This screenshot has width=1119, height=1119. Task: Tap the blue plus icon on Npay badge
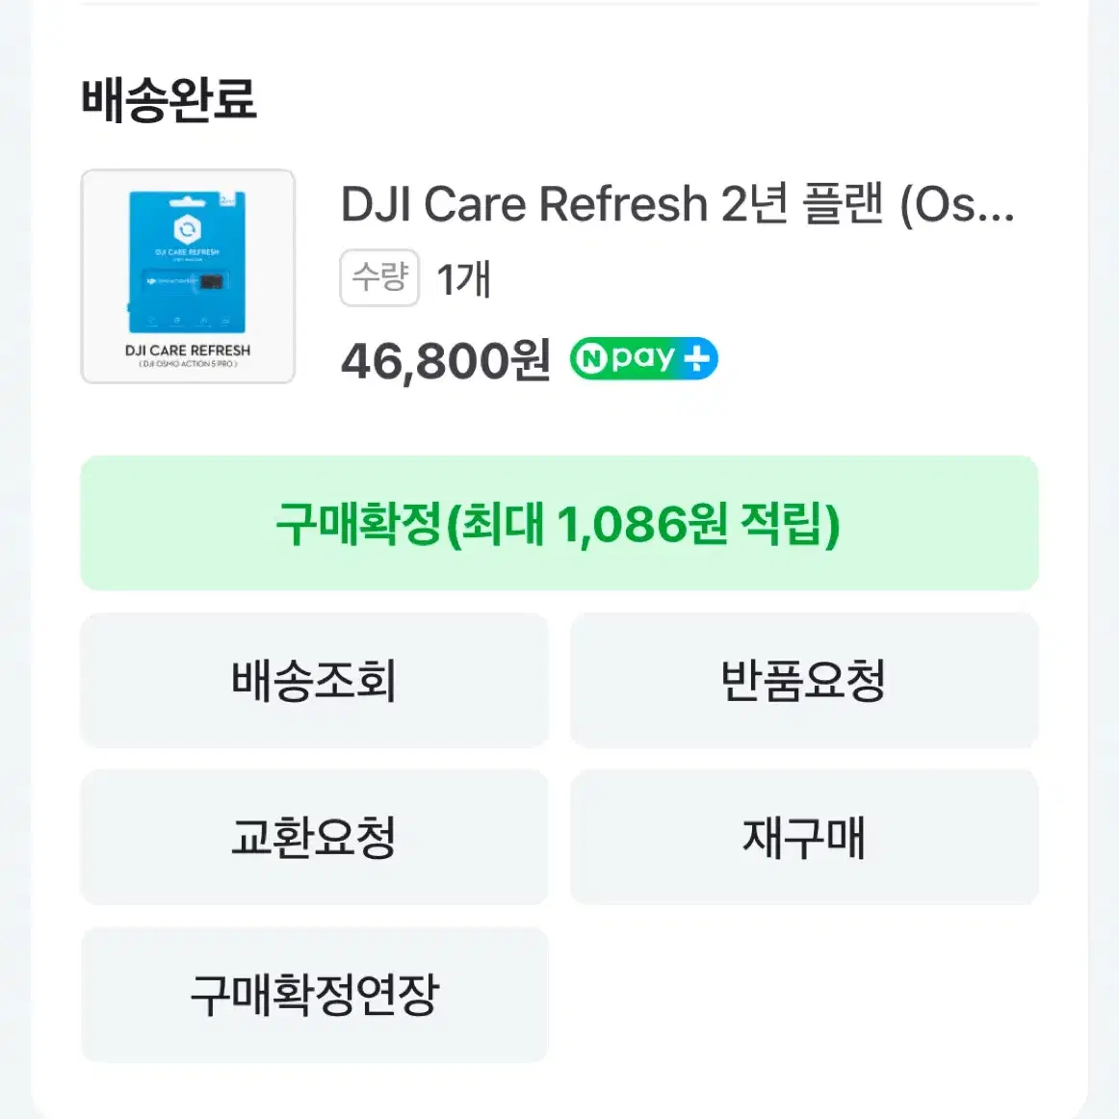(697, 358)
